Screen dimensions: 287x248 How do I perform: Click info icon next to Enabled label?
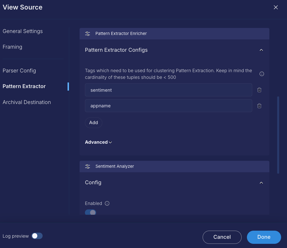107,204
